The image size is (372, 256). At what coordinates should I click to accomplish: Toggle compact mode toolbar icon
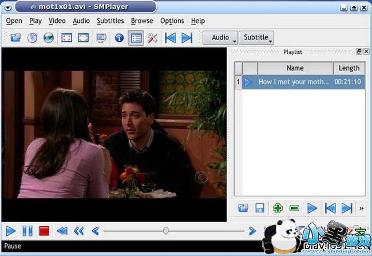(84, 38)
